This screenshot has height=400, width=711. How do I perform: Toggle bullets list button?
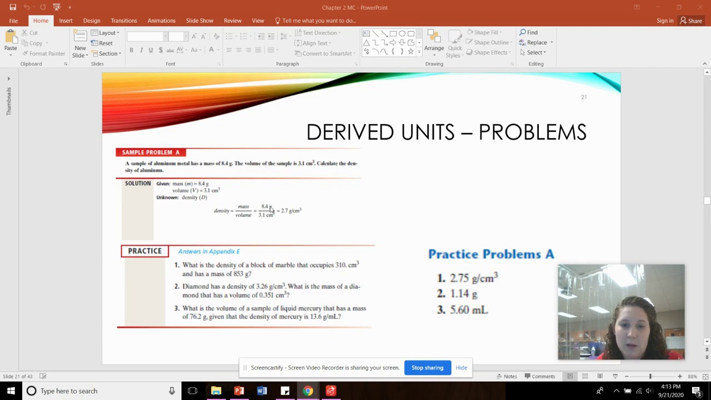point(230,36)
